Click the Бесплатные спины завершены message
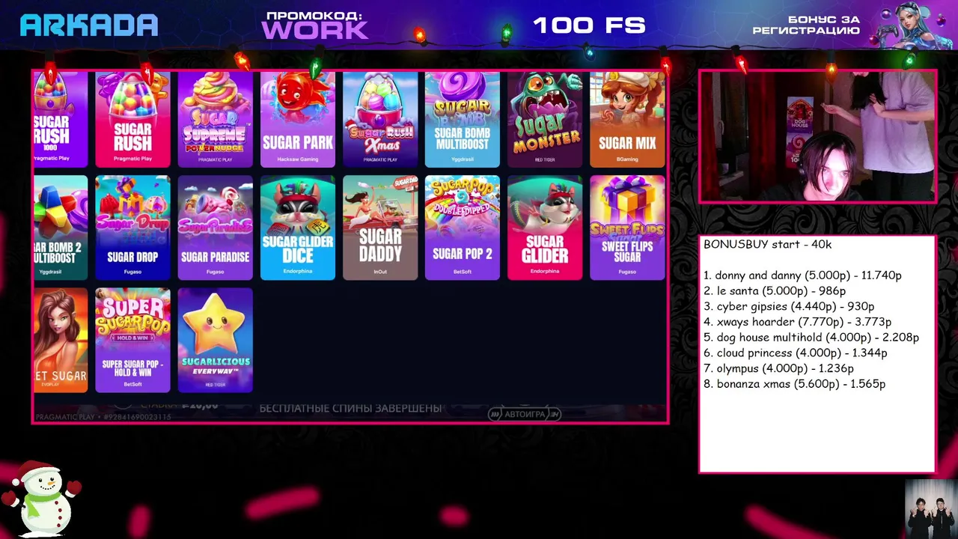This screenshot has height=539, width=958. (350, 408)
